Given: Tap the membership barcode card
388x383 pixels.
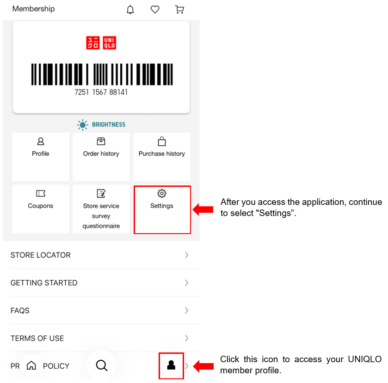Looking at the screenshot, I should (x=101, y=68).
